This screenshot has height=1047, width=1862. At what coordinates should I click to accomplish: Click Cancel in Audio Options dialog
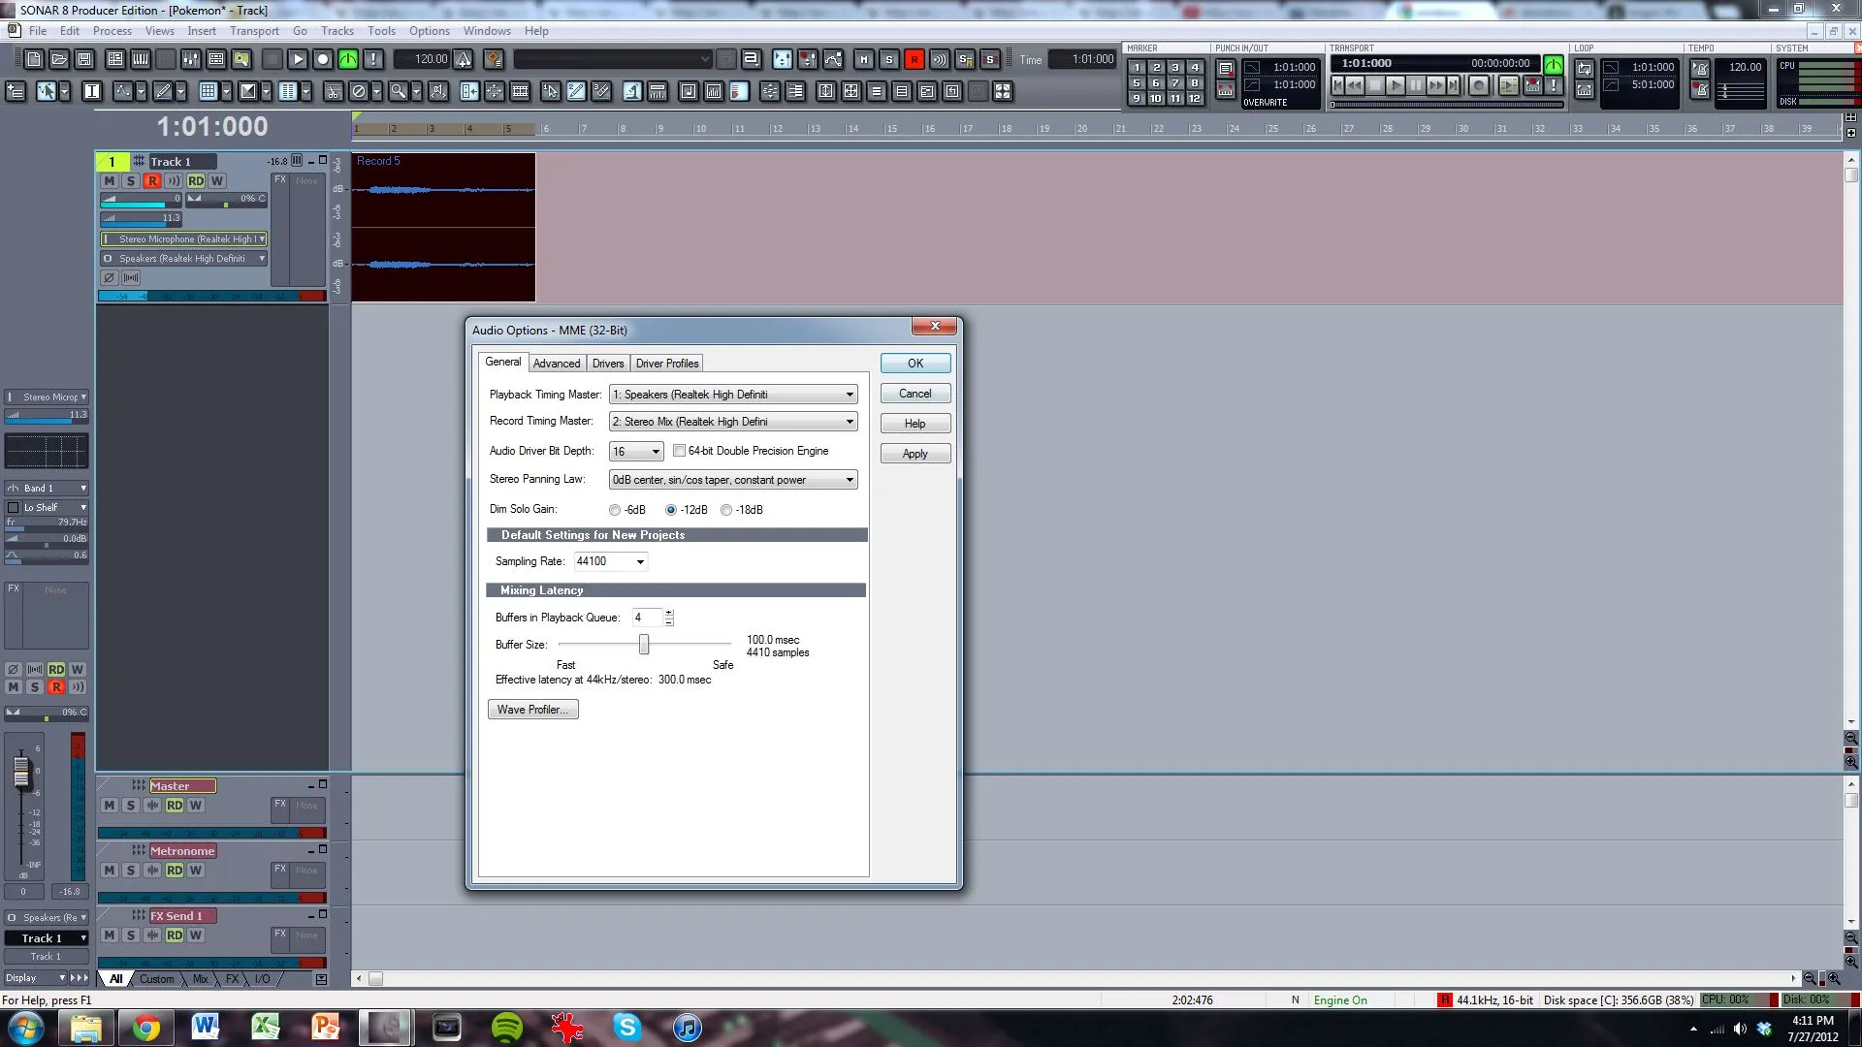pyautogui.click(x=915, y=394)
